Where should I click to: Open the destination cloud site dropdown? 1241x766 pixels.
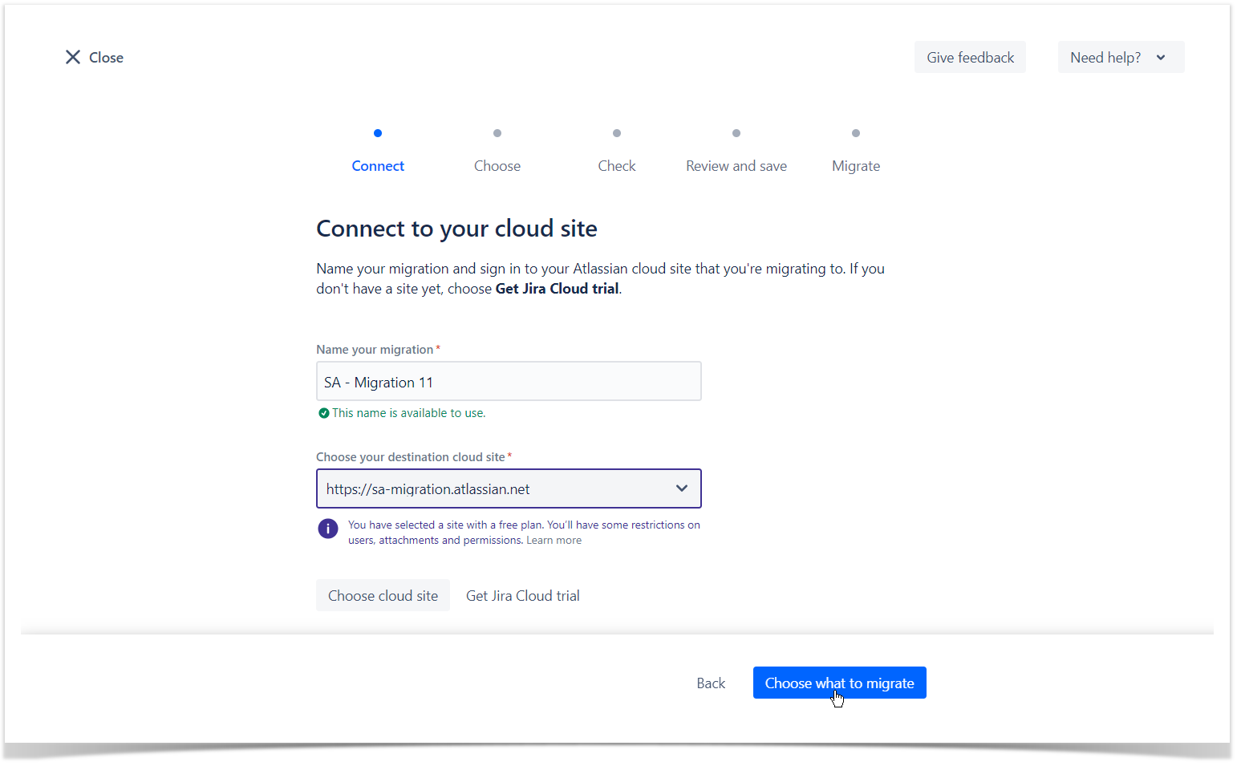click(x=497, y=488)
